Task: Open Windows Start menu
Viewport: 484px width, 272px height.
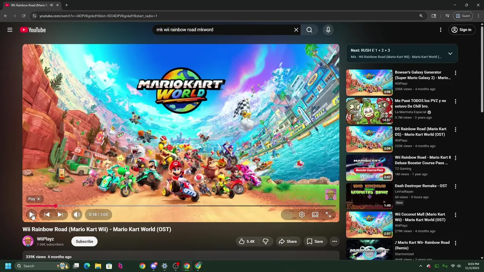Action: (8, 266)
